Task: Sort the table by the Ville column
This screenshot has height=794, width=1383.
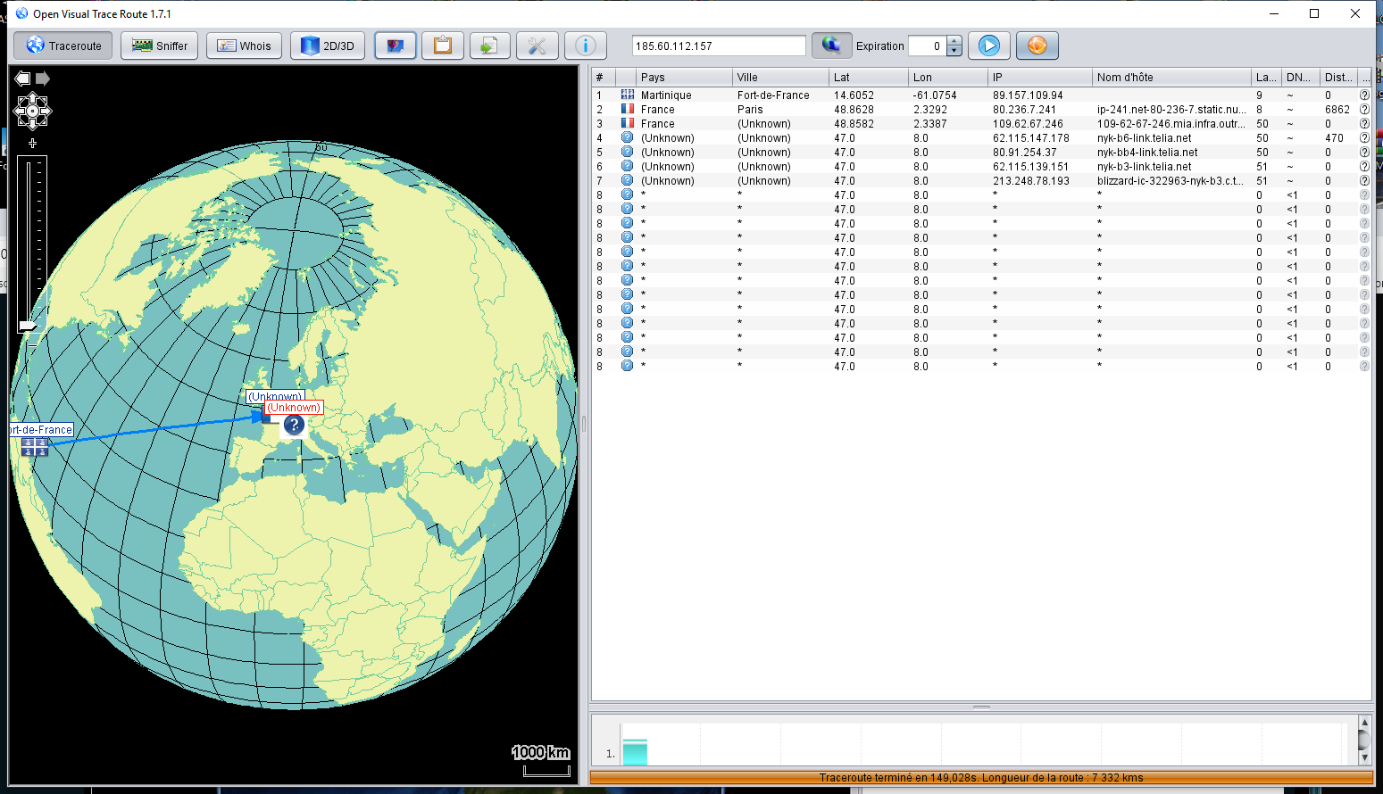Action: 780,78
